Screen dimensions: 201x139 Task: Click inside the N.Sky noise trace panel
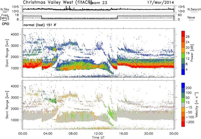[x=98, y=9]
